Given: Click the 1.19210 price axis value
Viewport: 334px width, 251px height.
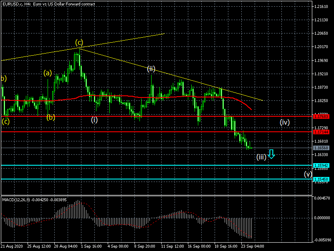Looking at the screenshot, I should point(321,74).
